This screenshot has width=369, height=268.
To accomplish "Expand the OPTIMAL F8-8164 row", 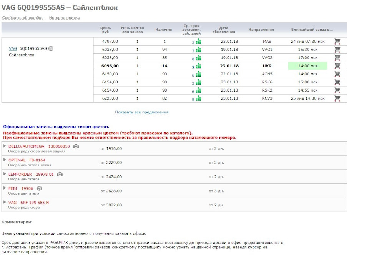I will click(x=5, y=160).
